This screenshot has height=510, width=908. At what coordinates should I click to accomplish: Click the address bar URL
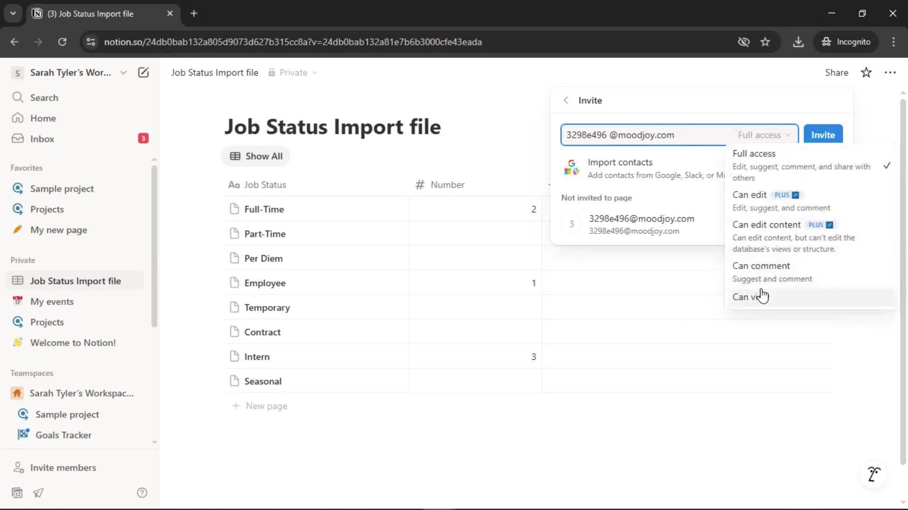pyautogui.click(x=293, y=42)
